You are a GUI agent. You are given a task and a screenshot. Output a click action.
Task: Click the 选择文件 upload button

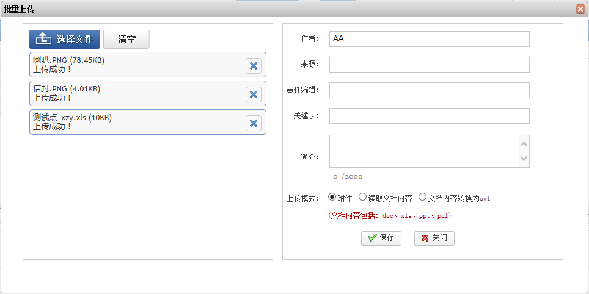(65, 40)
